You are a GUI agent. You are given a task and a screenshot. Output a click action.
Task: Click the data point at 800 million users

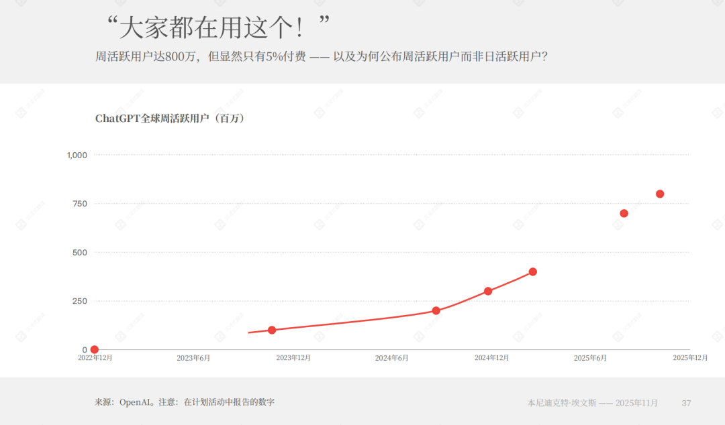(x=660, y=194)
